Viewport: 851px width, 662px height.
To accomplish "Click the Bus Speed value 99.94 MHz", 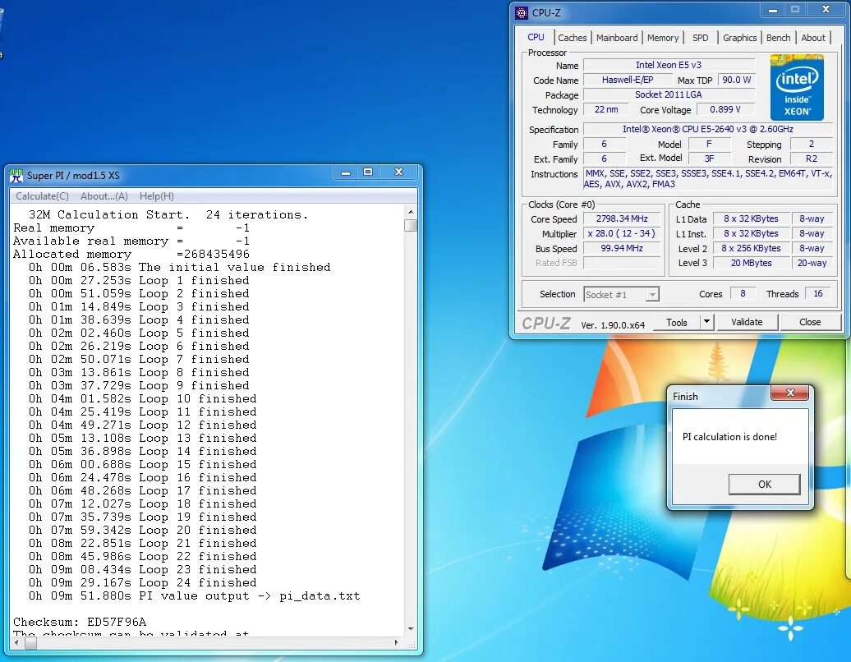I will pyautogui.click(x=622, y=248).
